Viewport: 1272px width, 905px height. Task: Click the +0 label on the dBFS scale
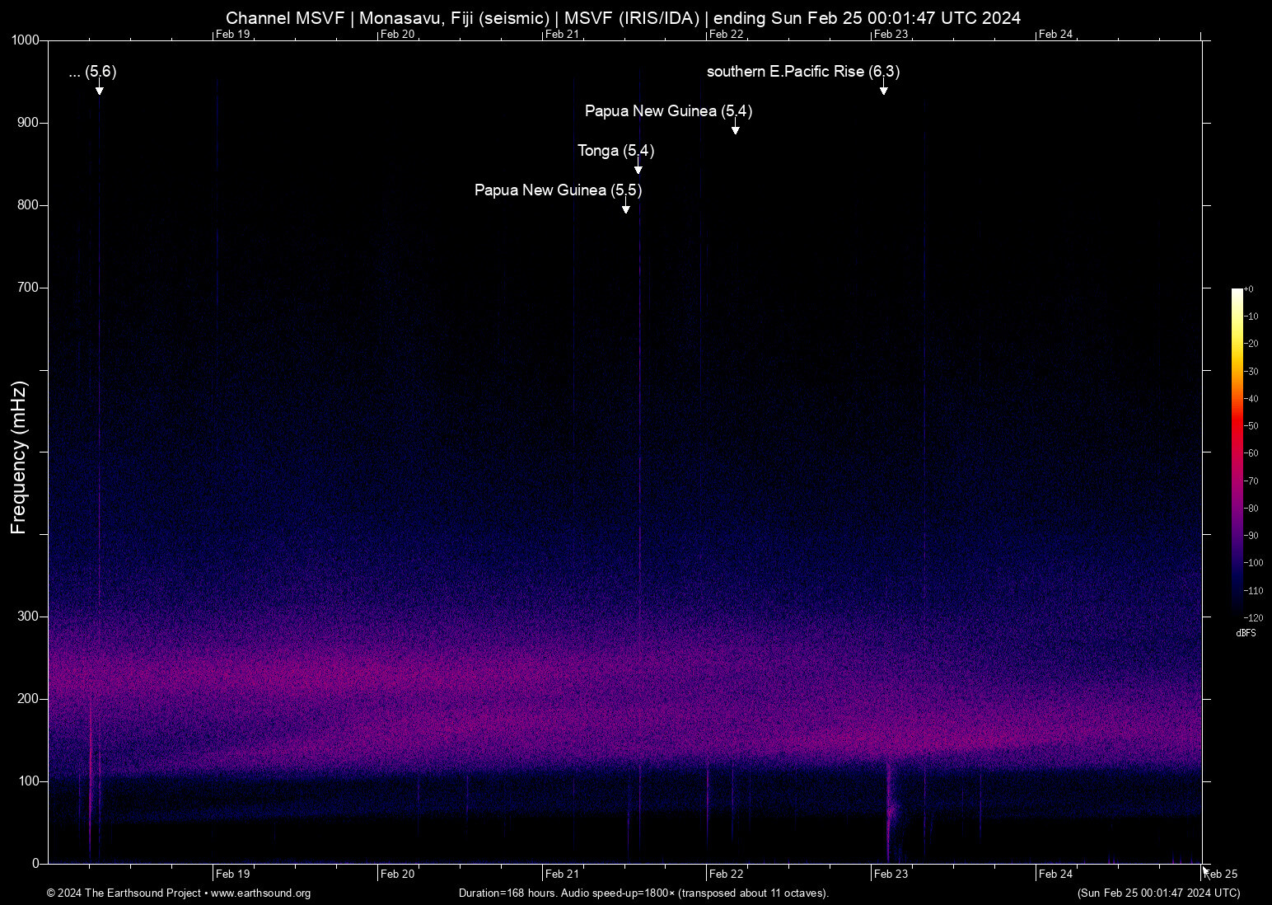pyautogui.click(x=1249, y=289)
